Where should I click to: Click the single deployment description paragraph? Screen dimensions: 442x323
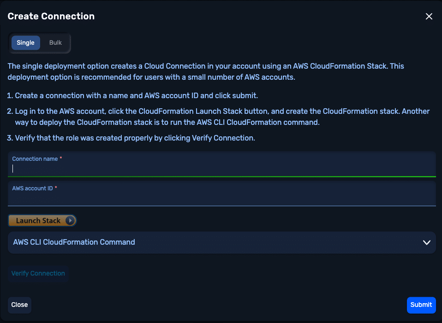[206, 71]
